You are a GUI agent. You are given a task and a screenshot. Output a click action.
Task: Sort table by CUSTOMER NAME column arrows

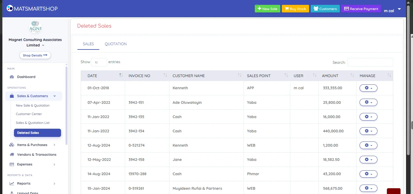pyautogui.click(x=240, y=75)
